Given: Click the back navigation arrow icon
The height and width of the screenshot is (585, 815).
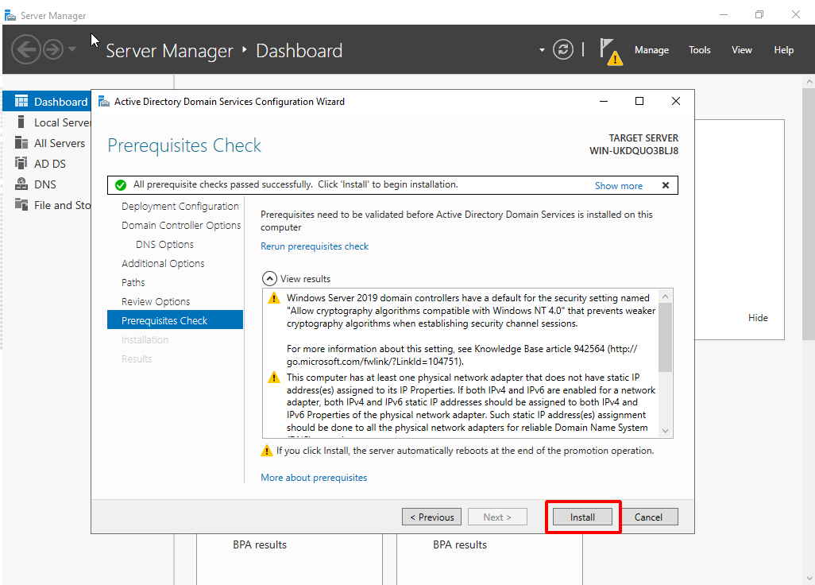Looking at the screenshot, I should tap(26, 49).
